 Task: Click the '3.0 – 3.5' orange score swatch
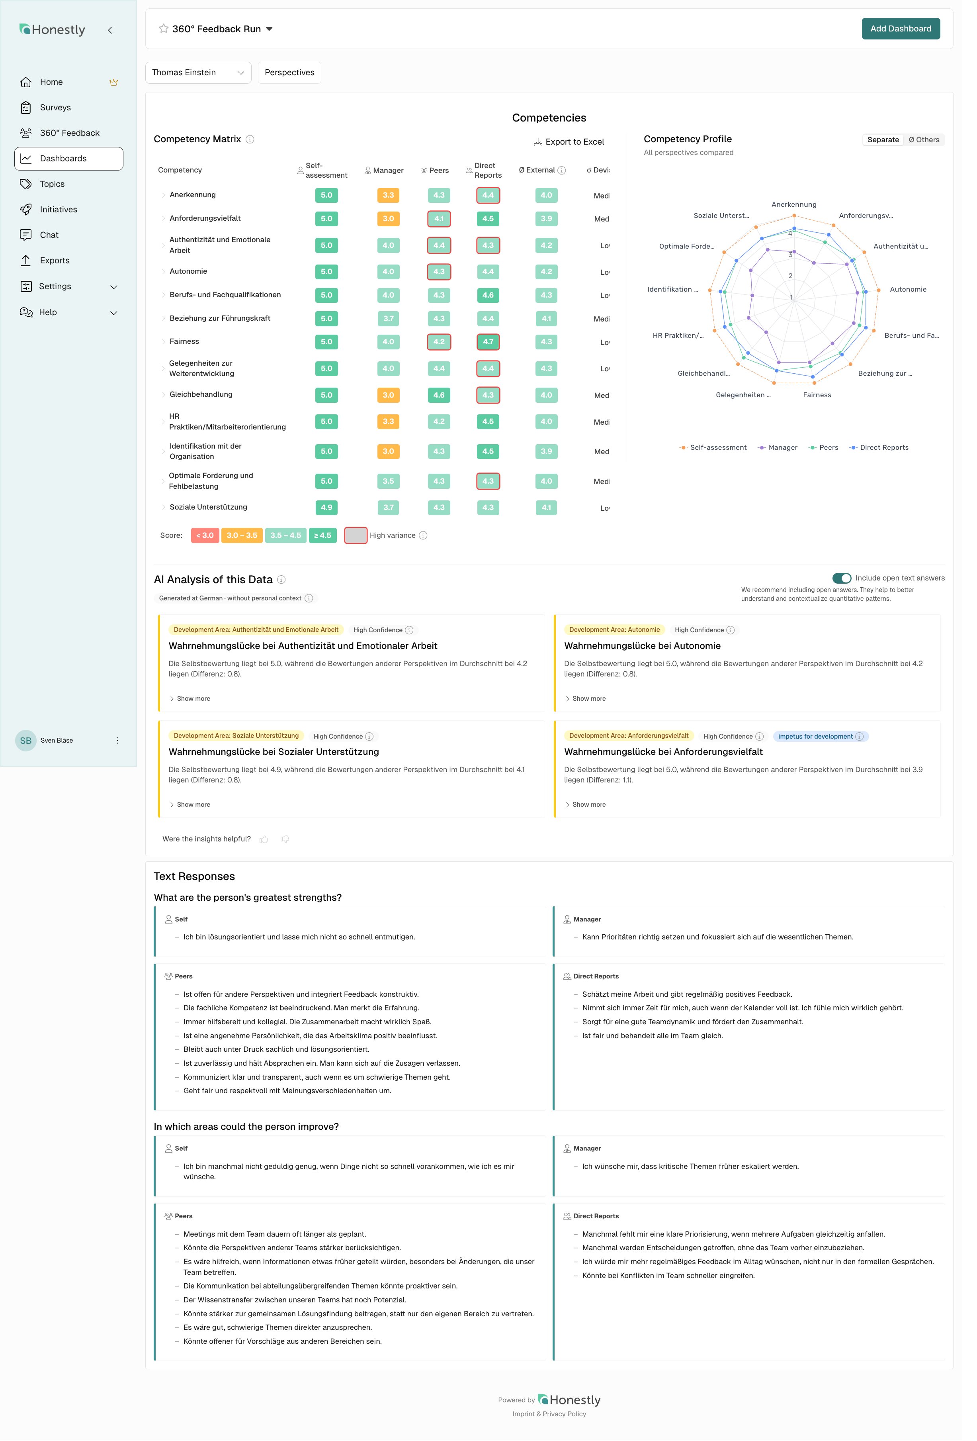242,536
